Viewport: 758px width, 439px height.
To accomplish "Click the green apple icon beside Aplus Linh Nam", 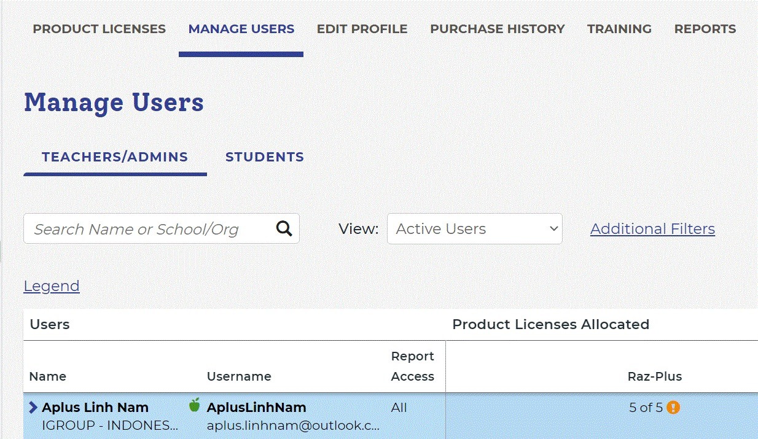I will tap(195, 405).
